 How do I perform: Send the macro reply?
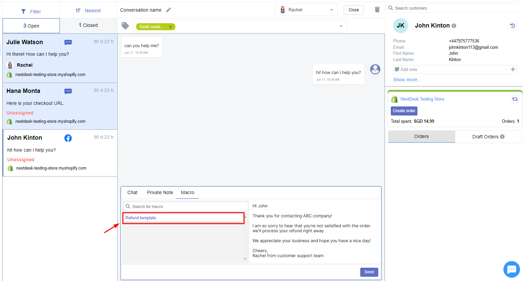pyautogui.click(x=369, y=272)
